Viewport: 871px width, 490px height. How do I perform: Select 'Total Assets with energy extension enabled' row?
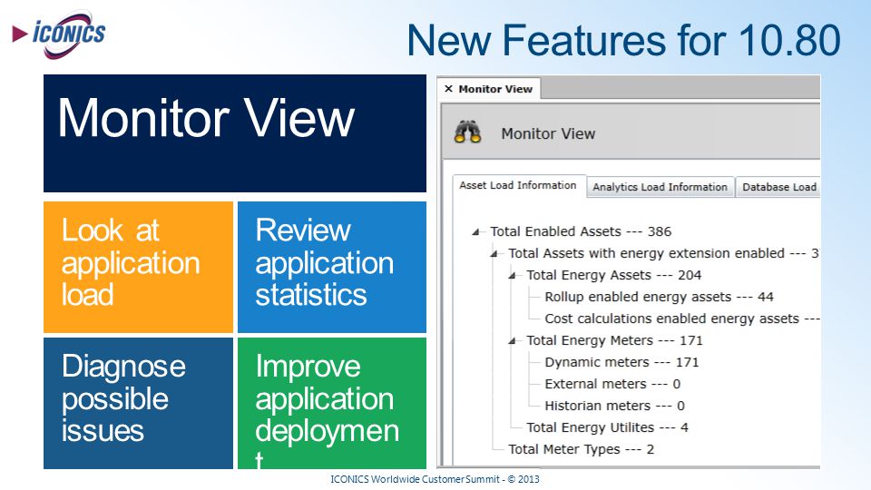click(663, 253)
